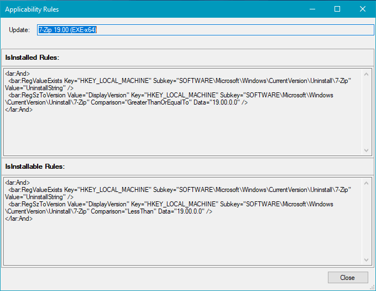Click Value="UninstallString" in IsInstallable rules

coord(35,197)
